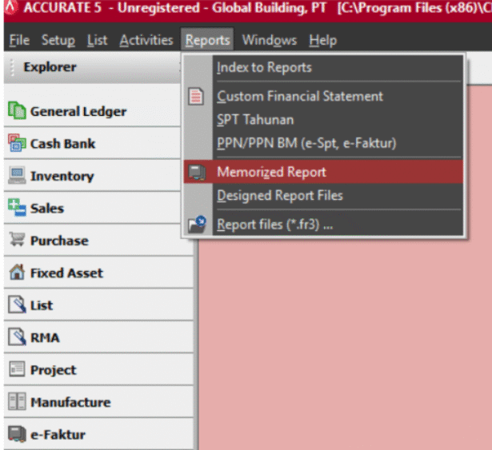This screenshot has height=450, width=492.
Task: Click the Inventory computer icon
Action: (17, 175)
